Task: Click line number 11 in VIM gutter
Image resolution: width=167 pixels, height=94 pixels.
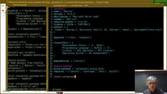Action: 51,35
